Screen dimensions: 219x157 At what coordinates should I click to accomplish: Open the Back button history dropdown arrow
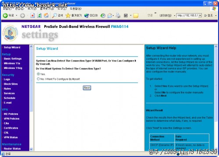tap(17, 15)
